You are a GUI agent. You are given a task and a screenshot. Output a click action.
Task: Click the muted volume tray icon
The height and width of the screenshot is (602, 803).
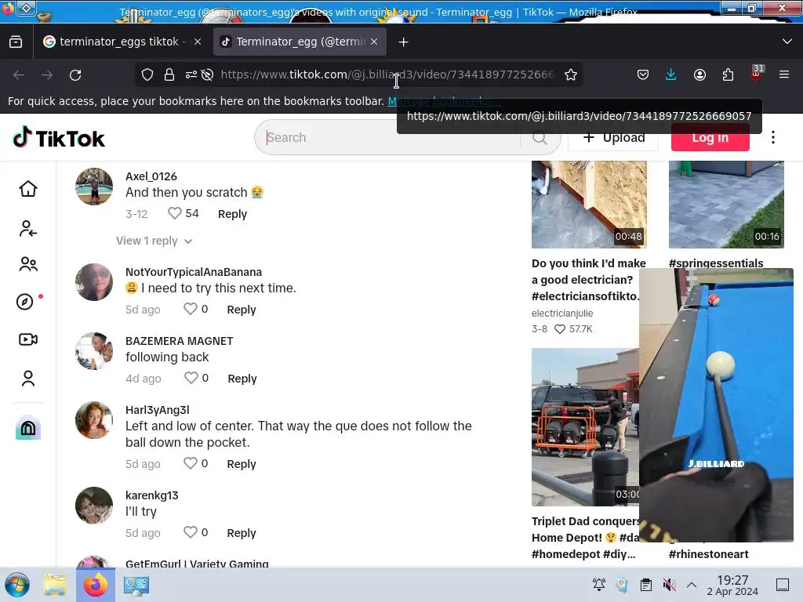[x=669, y=585]
